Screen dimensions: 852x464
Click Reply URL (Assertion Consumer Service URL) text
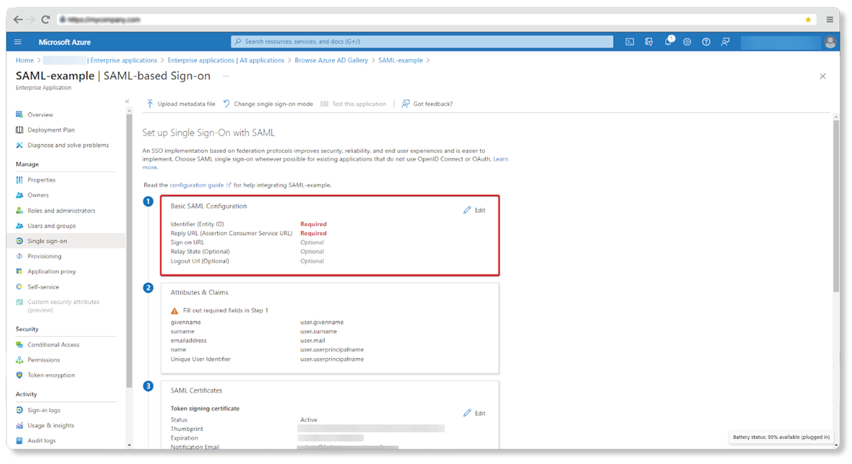pos(231,234)
